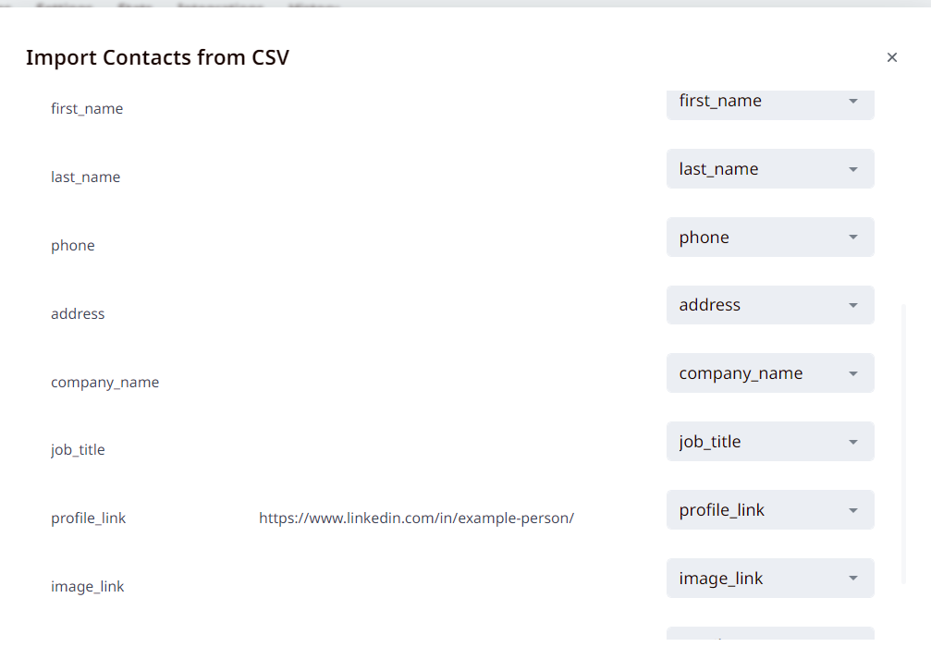Click the LinkedIn example-person URL sample

(x=416, y=518)
